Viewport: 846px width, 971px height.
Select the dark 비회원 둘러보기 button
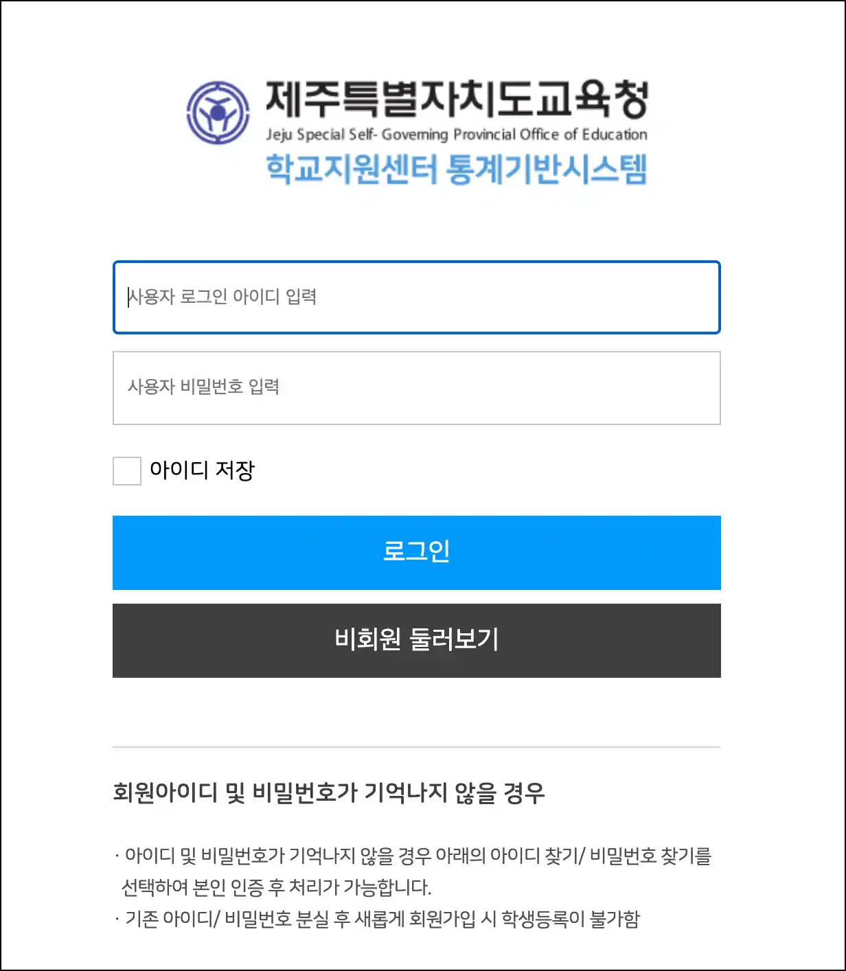click(417, 641)
